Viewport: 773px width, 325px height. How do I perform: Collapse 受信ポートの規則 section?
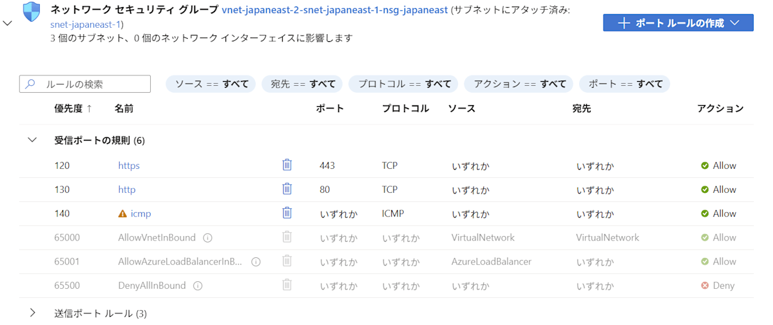tap(32, 140)
